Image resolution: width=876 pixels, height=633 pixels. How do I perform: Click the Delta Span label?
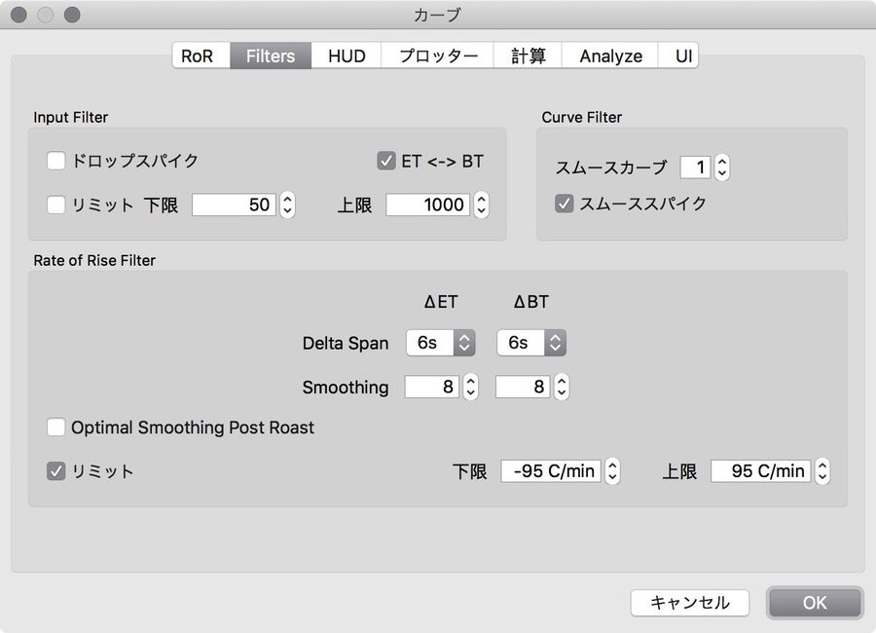coord(346,343)
